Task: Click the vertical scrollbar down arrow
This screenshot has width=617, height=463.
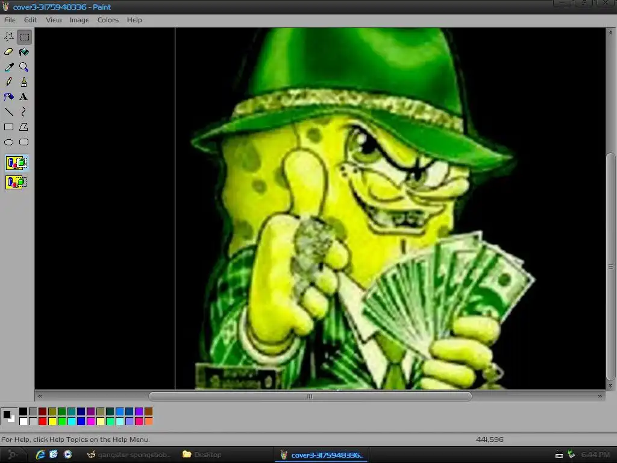Action: (611, 385)
